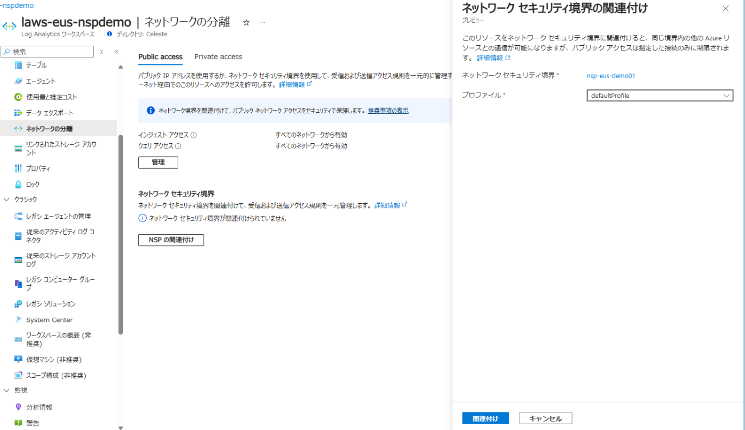
Task: Click the sidebar vertical scrollbar thumb
Action: [121, 234]
